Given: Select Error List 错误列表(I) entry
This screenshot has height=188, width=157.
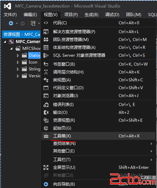Looking at the screenshot, I should pos(98,105).
